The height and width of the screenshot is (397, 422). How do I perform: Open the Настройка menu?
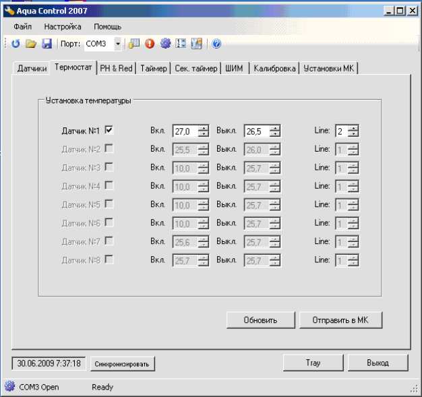point(63,26)
